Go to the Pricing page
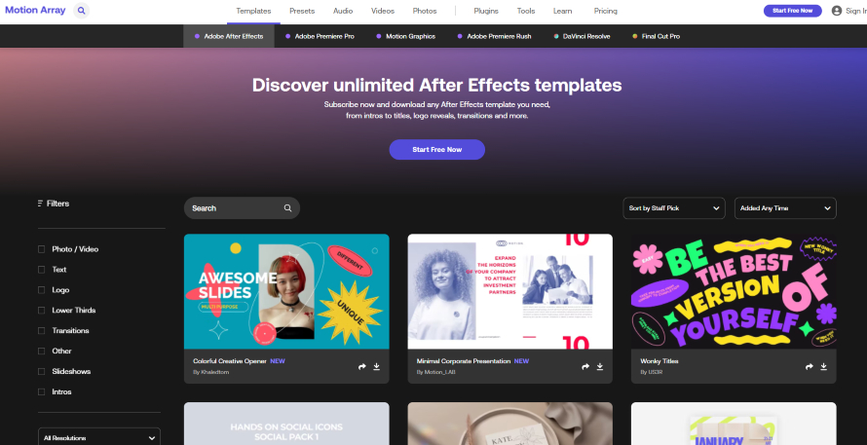Image resolution: width=867 pixels, height=445 pixels. (606, 11)
